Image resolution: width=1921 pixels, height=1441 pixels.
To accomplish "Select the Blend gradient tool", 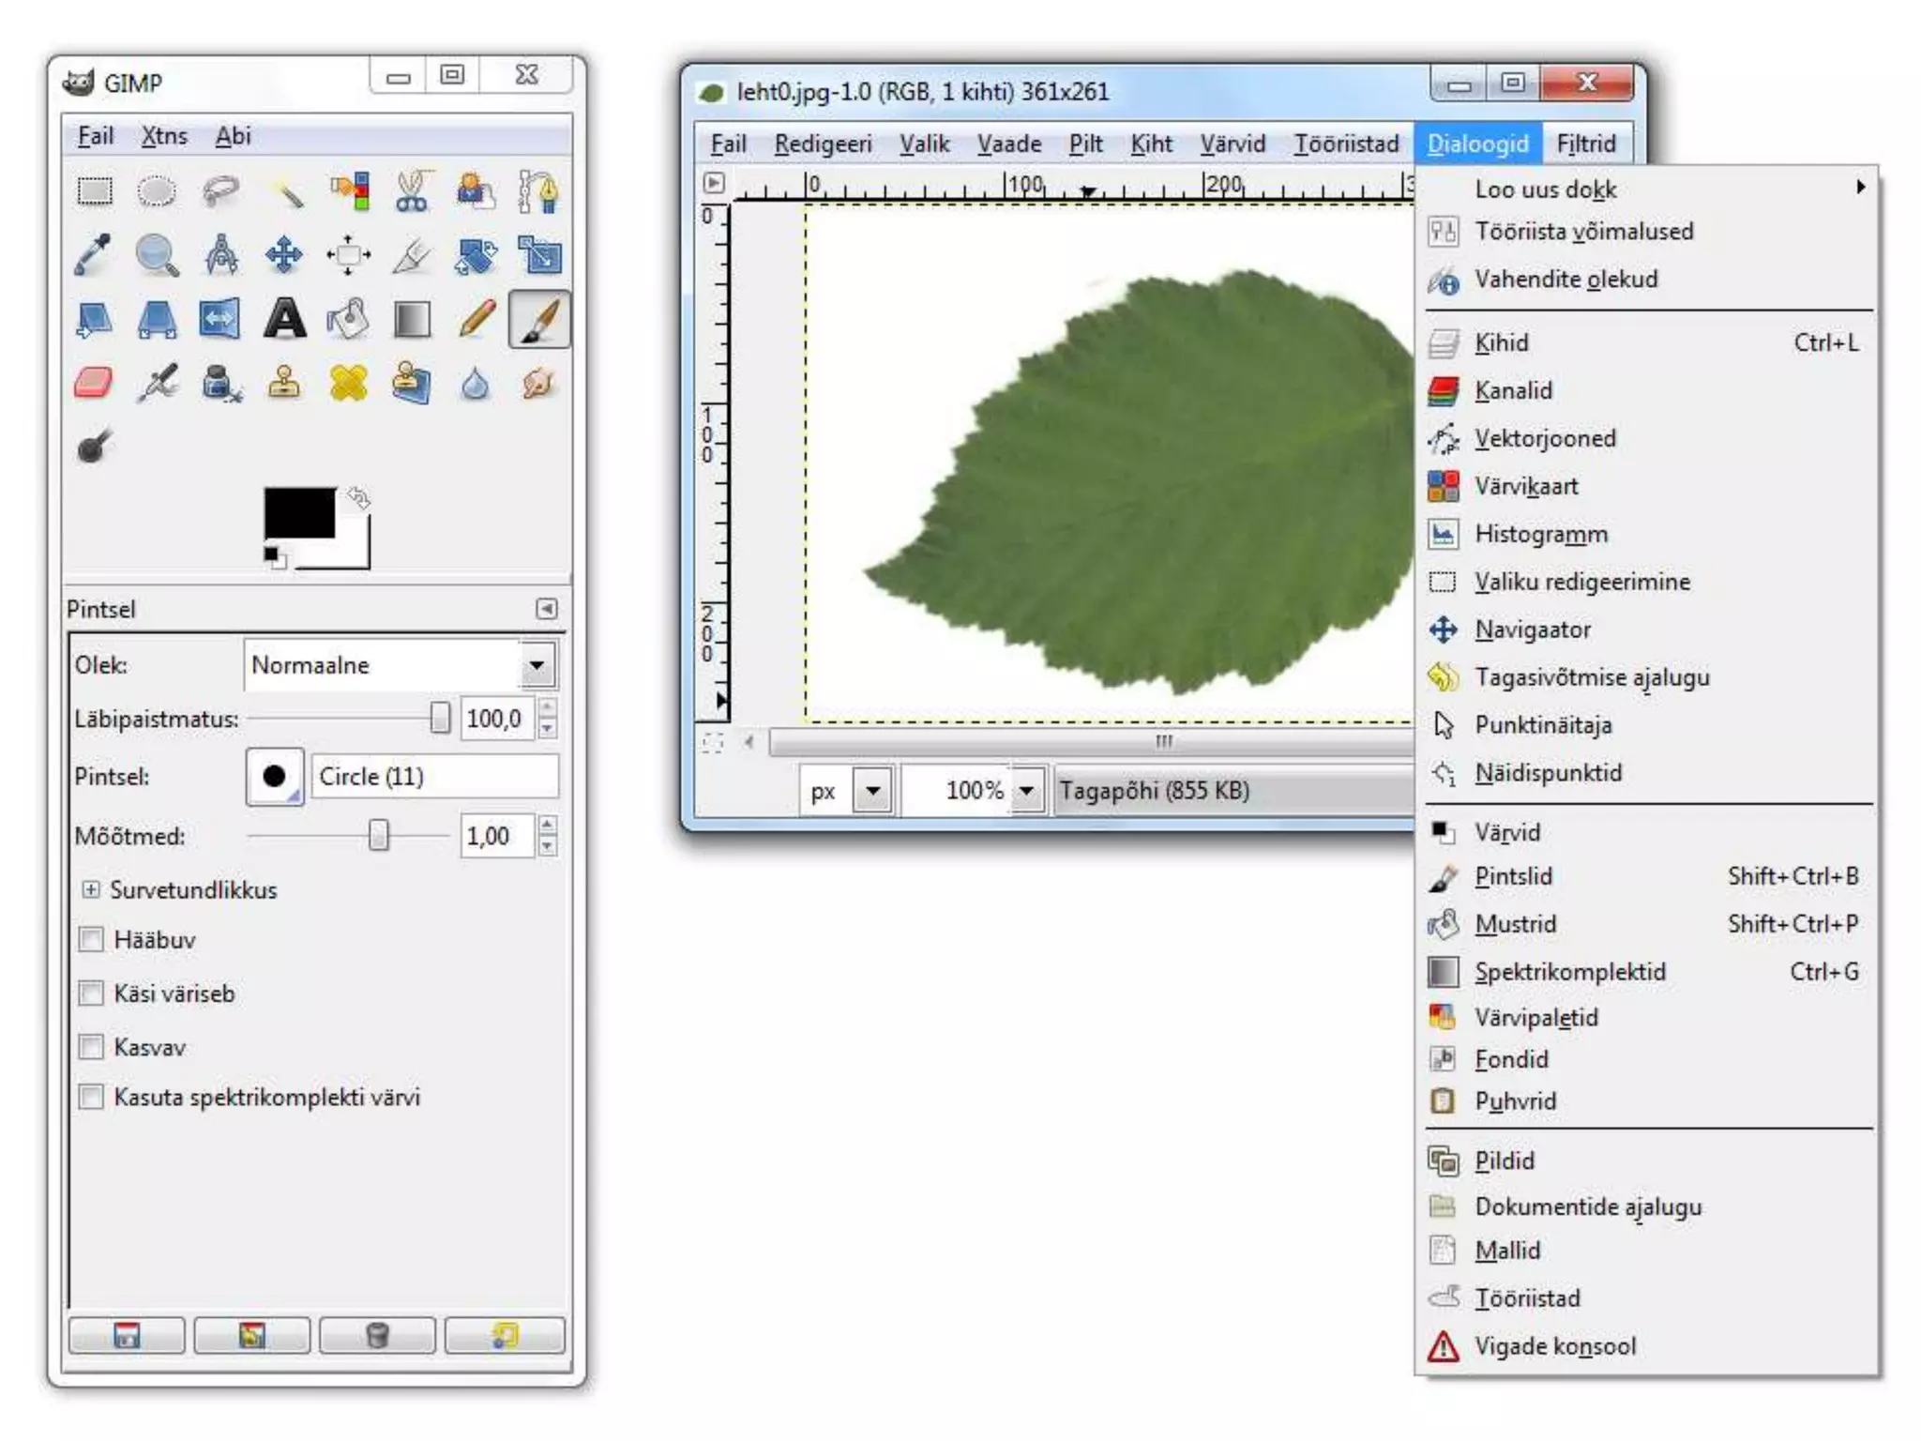I will coord(413,319).
